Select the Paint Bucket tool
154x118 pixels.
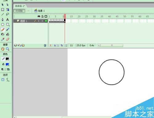[x=8, y=34]
